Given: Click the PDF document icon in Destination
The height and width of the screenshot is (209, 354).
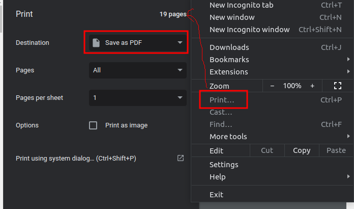Looking at the screenshot, I should [96, 42].
